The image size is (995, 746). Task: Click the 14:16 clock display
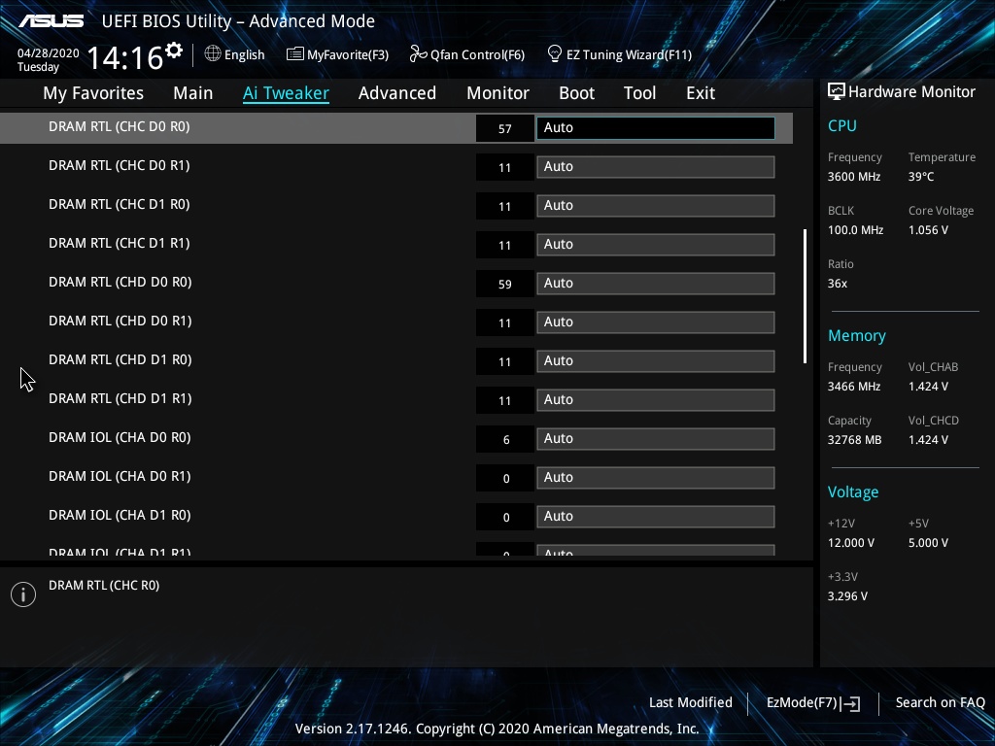point(125,57)
